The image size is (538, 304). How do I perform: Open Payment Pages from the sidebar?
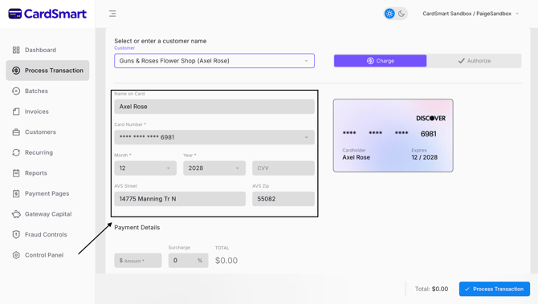47,193
